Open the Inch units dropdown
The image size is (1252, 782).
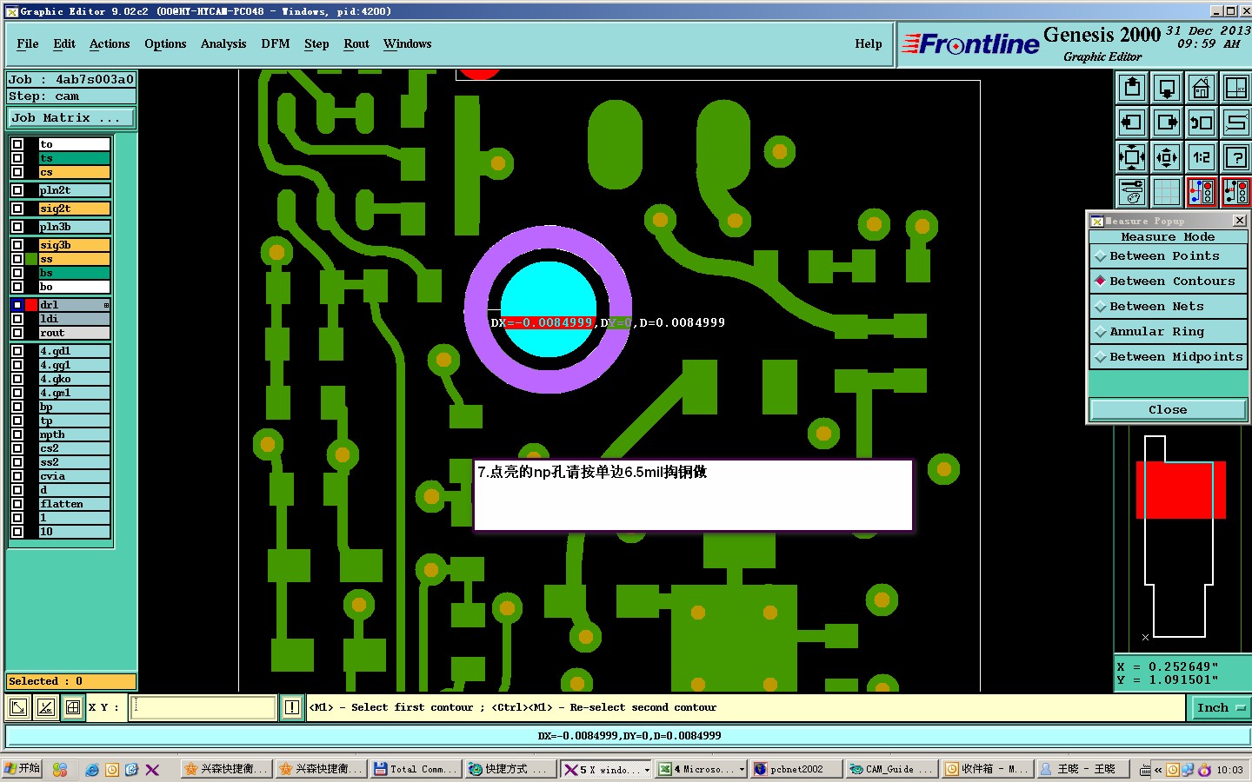pos(1220,708)
